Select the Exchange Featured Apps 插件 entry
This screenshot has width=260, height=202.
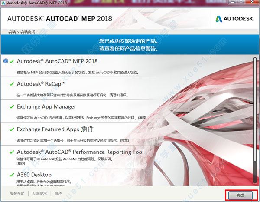76,134
